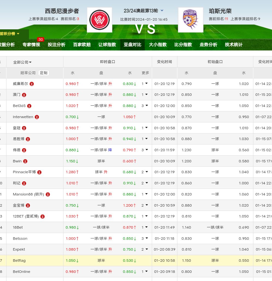Click the Perth Glory team logo
272x281 pixels.
tap(190, 20)
